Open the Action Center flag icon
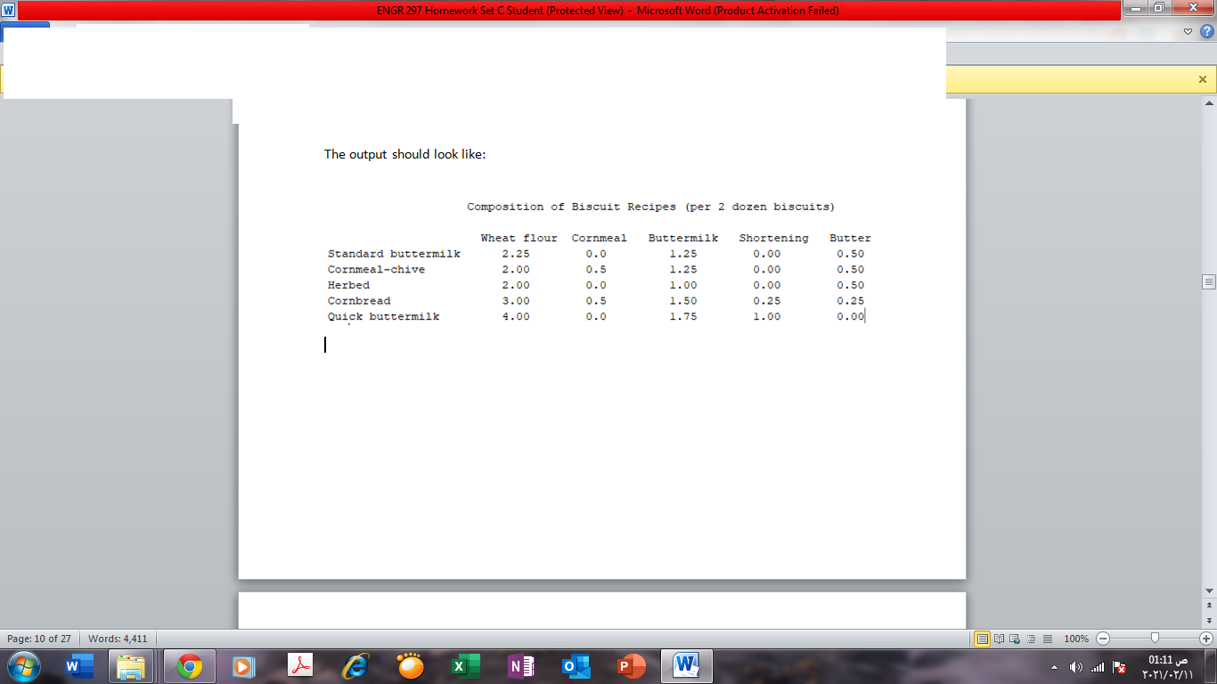 coord(1120,667)
